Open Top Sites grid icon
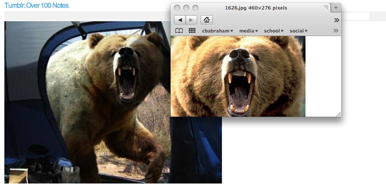Viewport: 386px width, 190px height. tap(192, 31)
